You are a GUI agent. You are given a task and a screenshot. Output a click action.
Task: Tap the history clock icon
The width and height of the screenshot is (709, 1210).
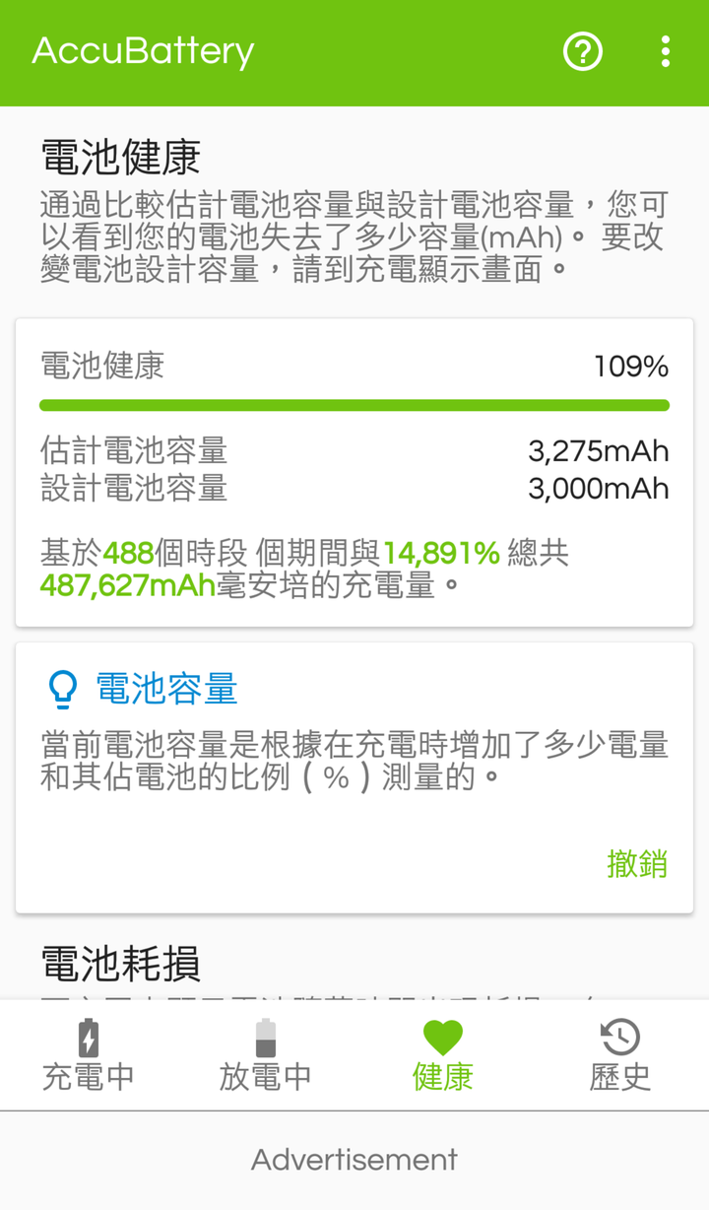click(619, 1038)
